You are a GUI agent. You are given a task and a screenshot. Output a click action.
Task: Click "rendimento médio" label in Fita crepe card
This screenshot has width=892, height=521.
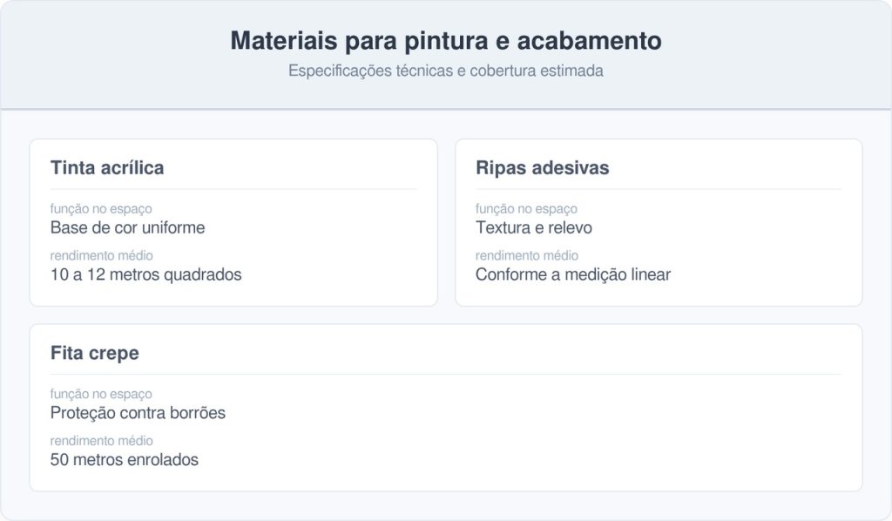point(101,441)
